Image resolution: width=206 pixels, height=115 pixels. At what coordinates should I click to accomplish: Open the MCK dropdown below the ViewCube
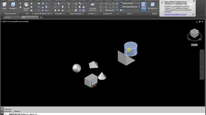click(194, 45)
